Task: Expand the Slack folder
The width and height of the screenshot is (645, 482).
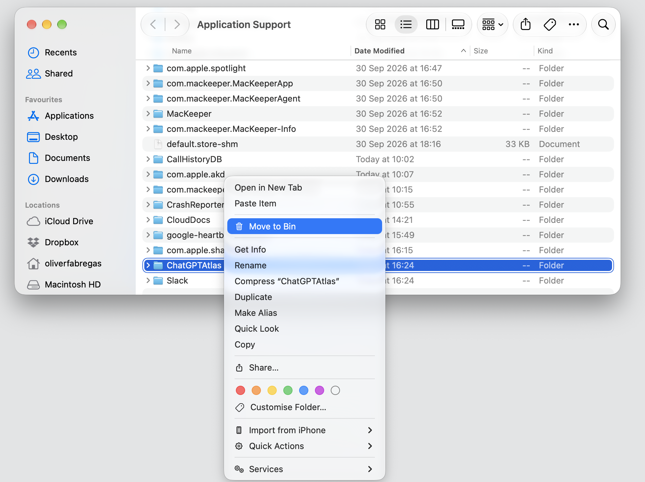Action: 148,281
